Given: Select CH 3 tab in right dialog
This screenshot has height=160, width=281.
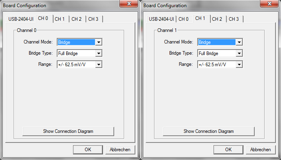Looking at the screenshot, I should [x=235, y=19].
